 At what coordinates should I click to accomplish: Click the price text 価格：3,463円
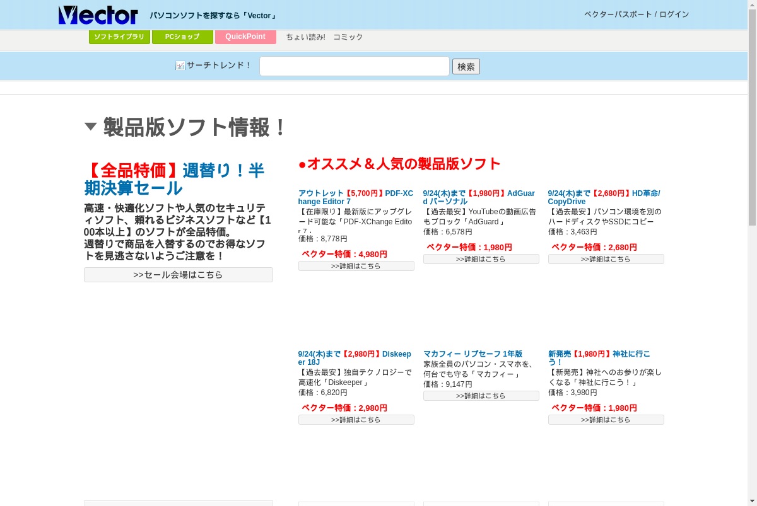[x=573, y=232]
